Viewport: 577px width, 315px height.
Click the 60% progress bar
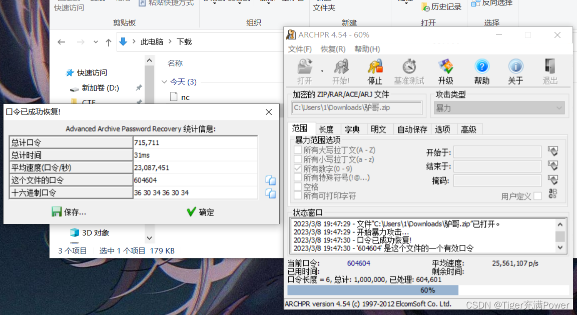[428, 290]
